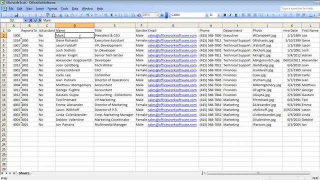Toggle Center alignment
The width and height of the screenshot is (320, 180).
point(249,15)
